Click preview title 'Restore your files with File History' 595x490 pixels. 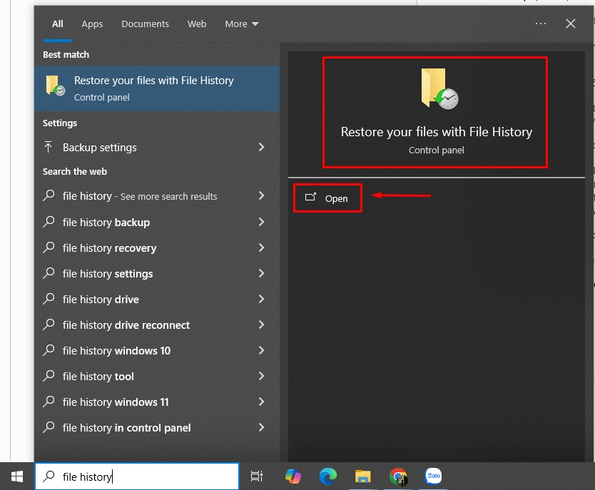pyautogui.click(x=437, y=132)
